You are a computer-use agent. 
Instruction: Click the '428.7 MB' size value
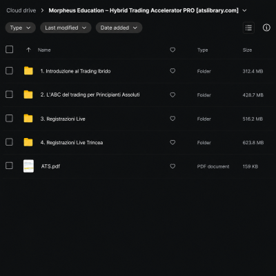253,95
